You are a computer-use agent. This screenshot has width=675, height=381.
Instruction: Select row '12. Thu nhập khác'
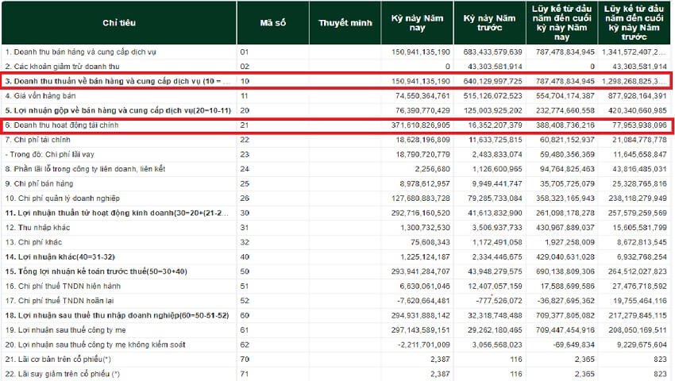[x=336, y=228]
